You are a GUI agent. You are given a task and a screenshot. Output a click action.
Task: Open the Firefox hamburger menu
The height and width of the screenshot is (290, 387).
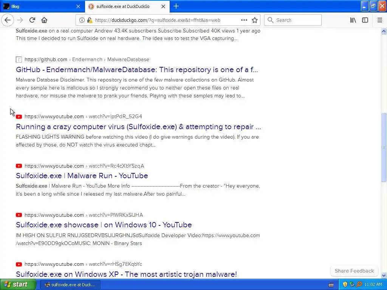coord(380,20)
